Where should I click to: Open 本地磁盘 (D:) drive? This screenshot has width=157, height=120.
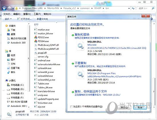pyautogui.click(x=15, y=89)
